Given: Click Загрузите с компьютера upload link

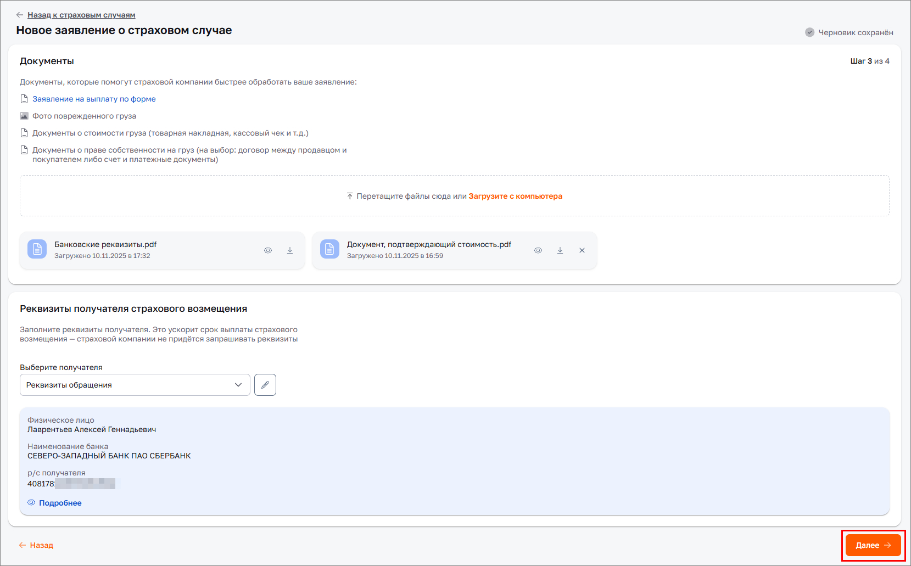Looking at the screenshot, I should pos(515,196).
